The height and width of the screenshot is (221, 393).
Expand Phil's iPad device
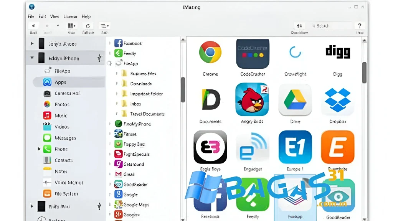tap(32, 206)
